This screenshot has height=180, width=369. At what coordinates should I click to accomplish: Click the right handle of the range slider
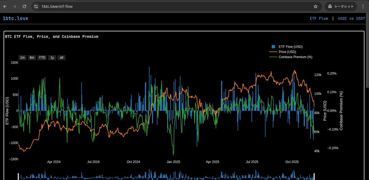coord(314,176)
